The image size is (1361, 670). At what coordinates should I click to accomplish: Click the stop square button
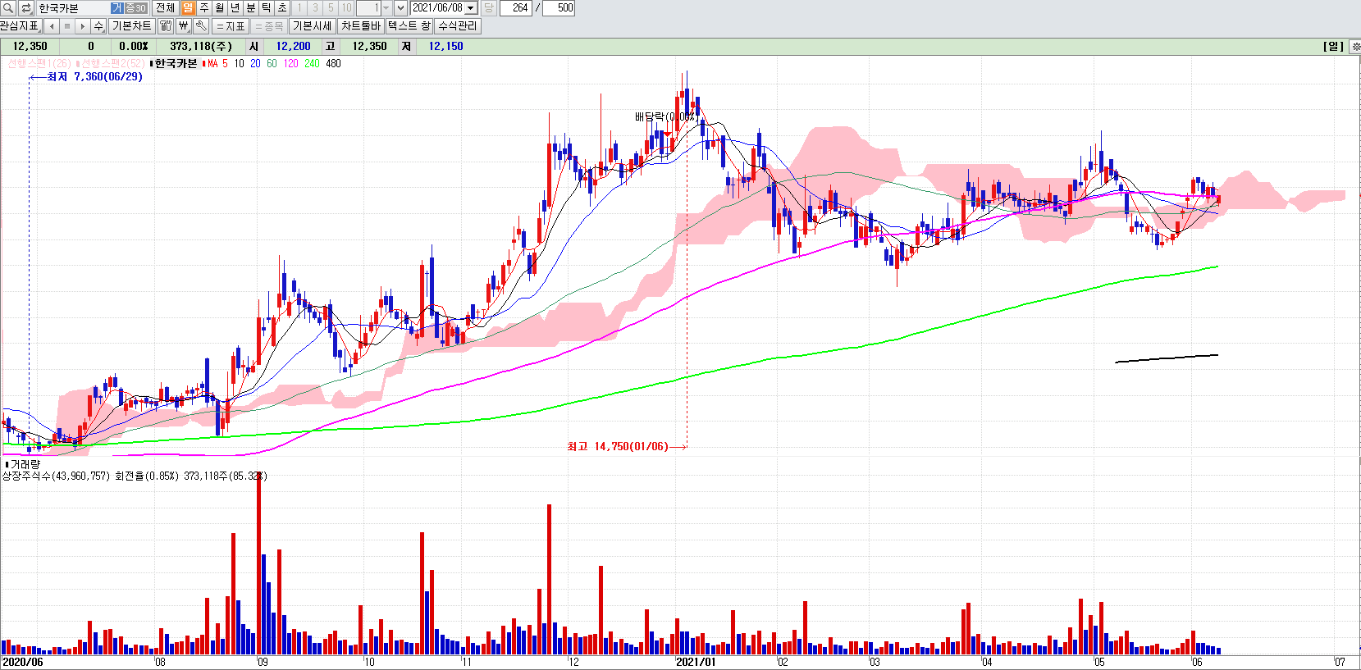click(66, 26)
